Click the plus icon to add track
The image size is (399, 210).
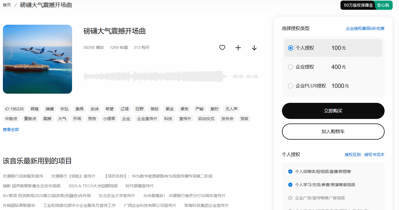238,48
